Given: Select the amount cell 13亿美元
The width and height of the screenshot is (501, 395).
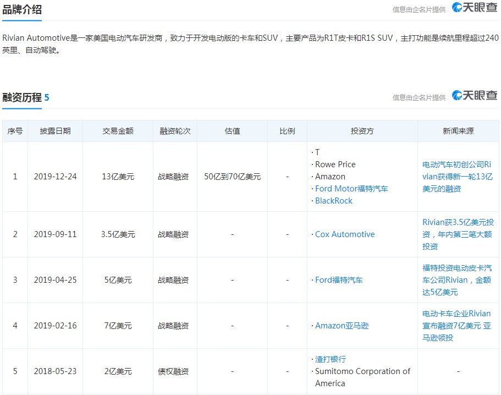Looking at the screenshot, I should [x=118, y=177].
